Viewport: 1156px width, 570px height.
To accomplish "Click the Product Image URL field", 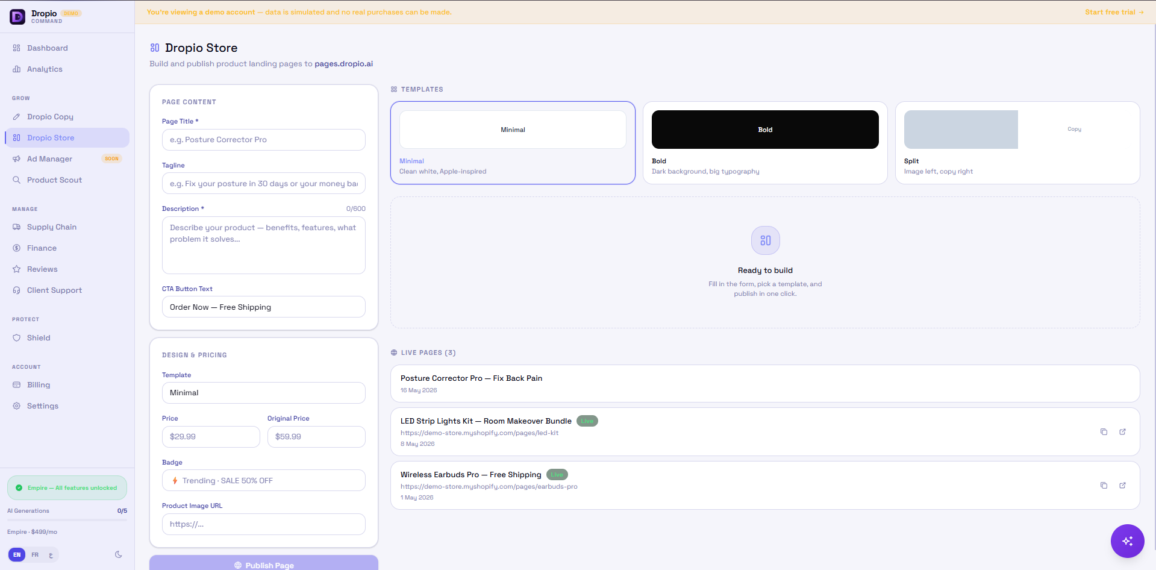I will click(264, 524).
